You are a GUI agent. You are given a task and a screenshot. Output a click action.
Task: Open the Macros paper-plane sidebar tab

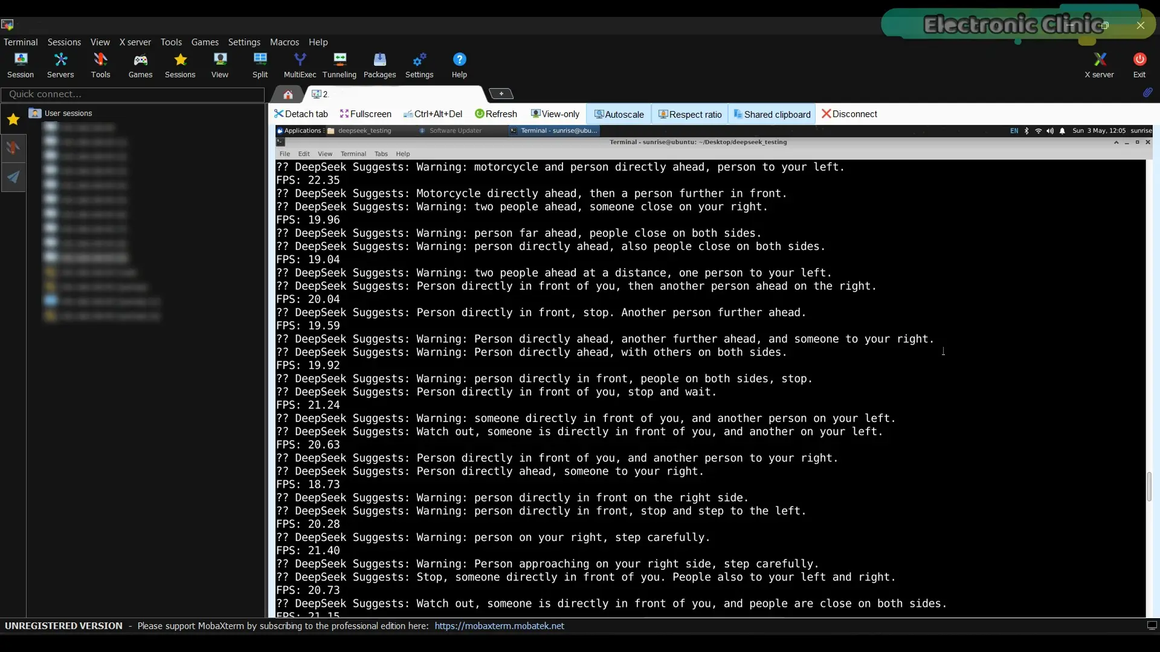pos(13,177)
